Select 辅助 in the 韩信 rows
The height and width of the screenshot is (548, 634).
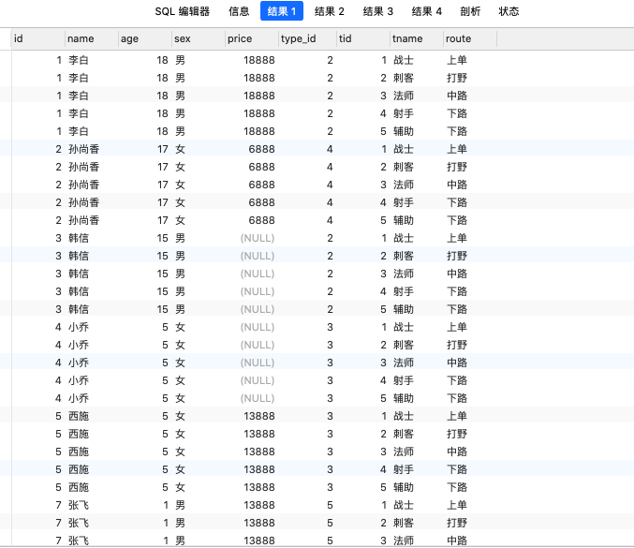pos(404,309)
